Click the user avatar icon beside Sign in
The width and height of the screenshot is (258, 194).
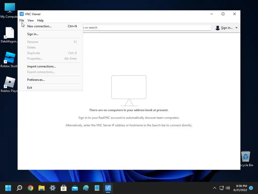[x=217, y=28]
